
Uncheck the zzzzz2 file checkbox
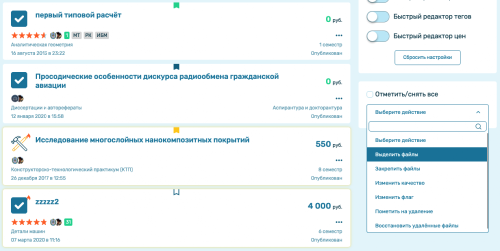coord(19,205)
